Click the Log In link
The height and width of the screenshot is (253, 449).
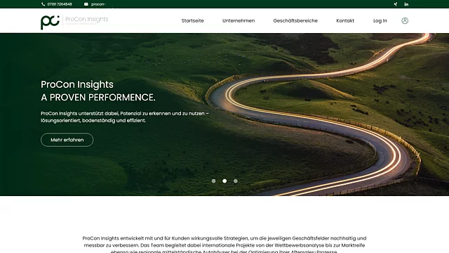[x=380, y=20]
